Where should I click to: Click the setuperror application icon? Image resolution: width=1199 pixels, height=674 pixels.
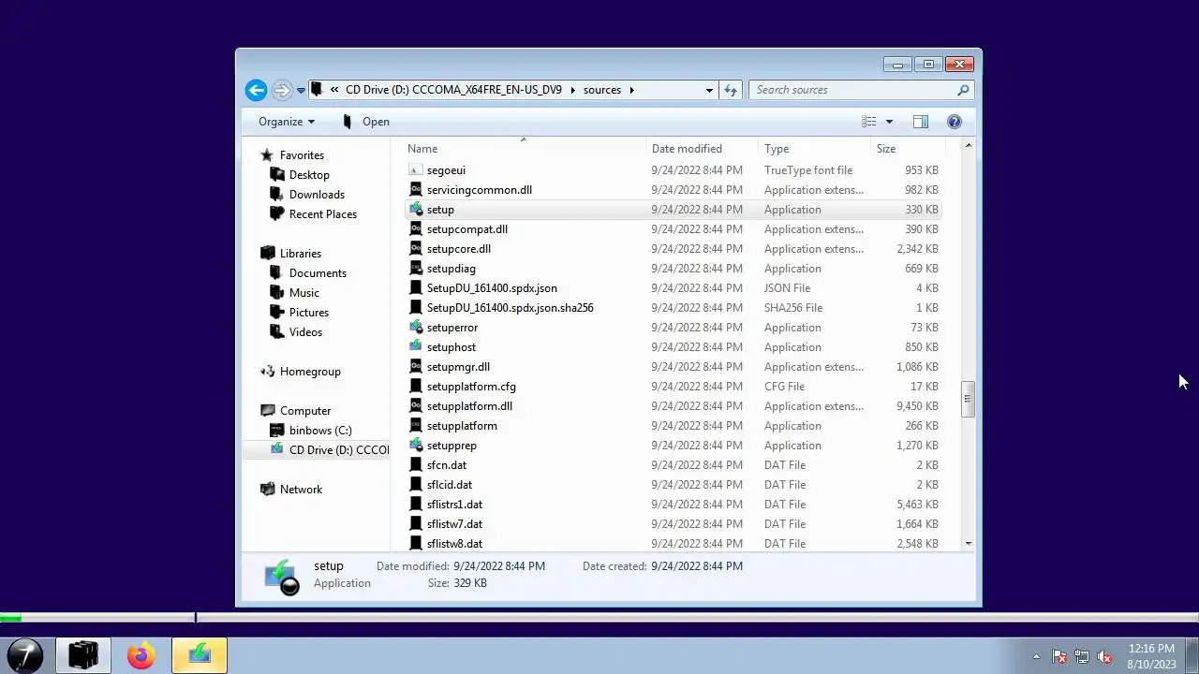coord(417,328)
